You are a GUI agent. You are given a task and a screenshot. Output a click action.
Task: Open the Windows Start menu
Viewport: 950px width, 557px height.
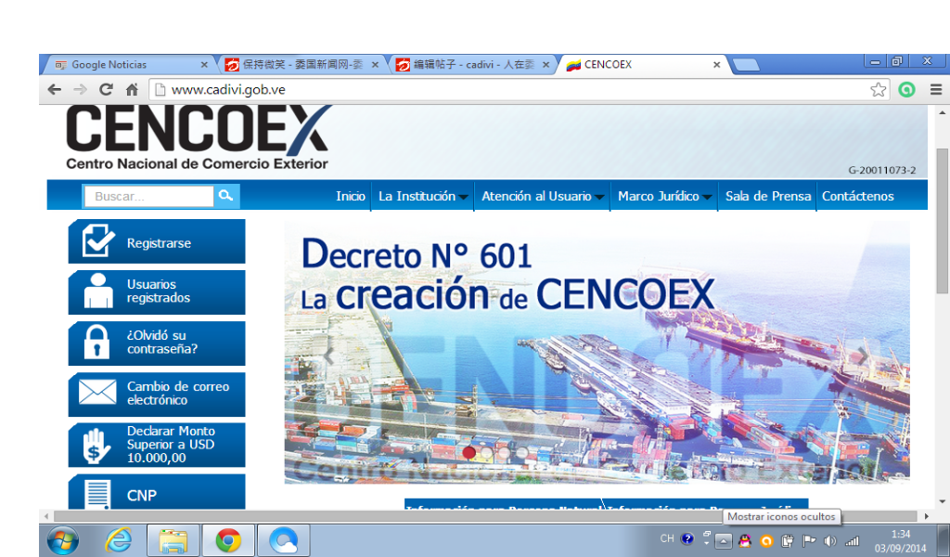62,540
